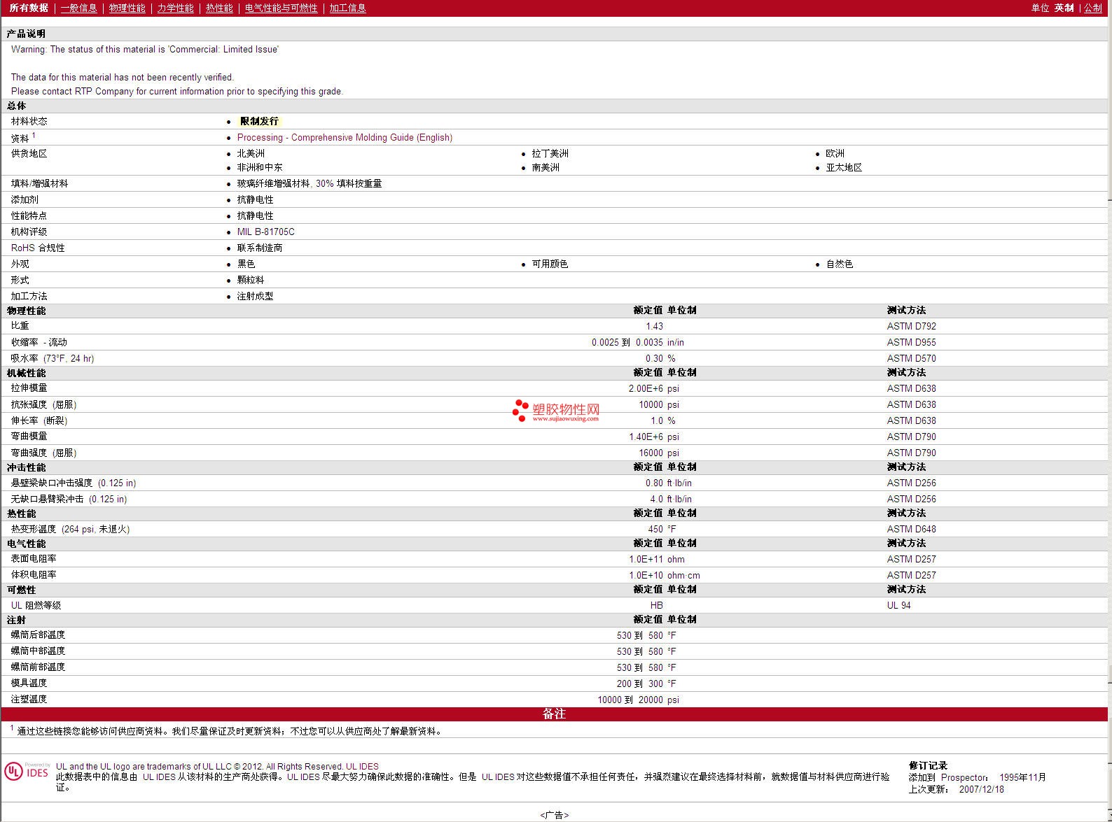Click the red-dotted 塑胶物性网 watermark logo
The width and height of the screenshot is (1112, 822).
(556, 410)
